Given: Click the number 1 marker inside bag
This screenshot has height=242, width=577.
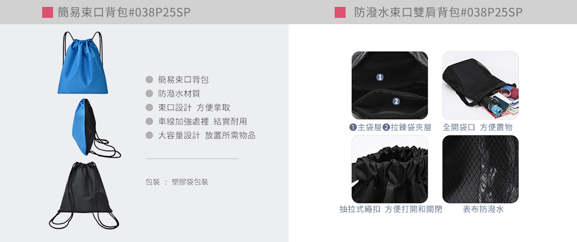Looking at the screenshot, I should tap(380, 77).
